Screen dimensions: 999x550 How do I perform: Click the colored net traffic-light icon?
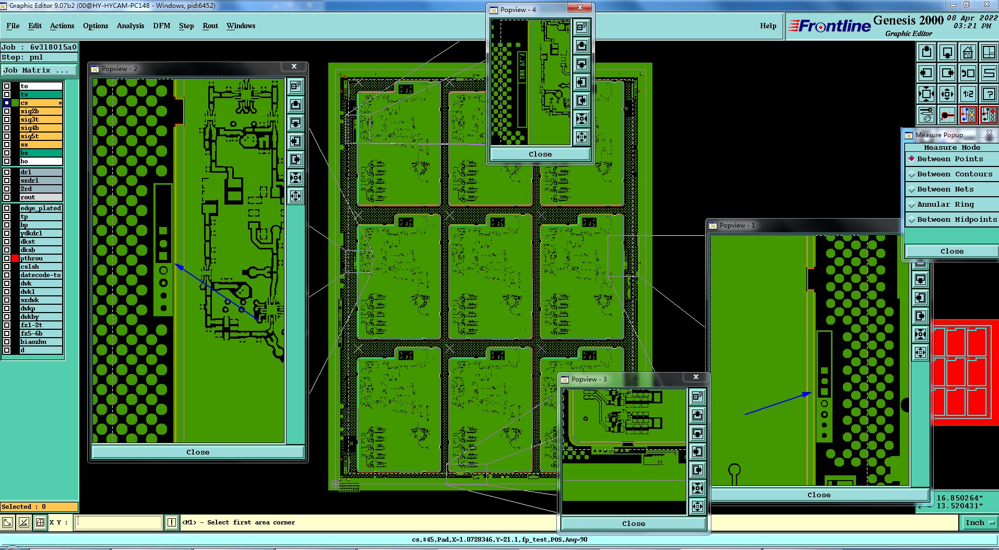tap(968, 115)
